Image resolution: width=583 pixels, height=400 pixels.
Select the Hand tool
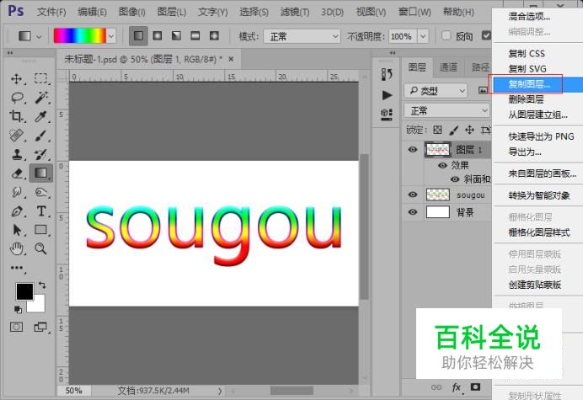coord(17,248)
